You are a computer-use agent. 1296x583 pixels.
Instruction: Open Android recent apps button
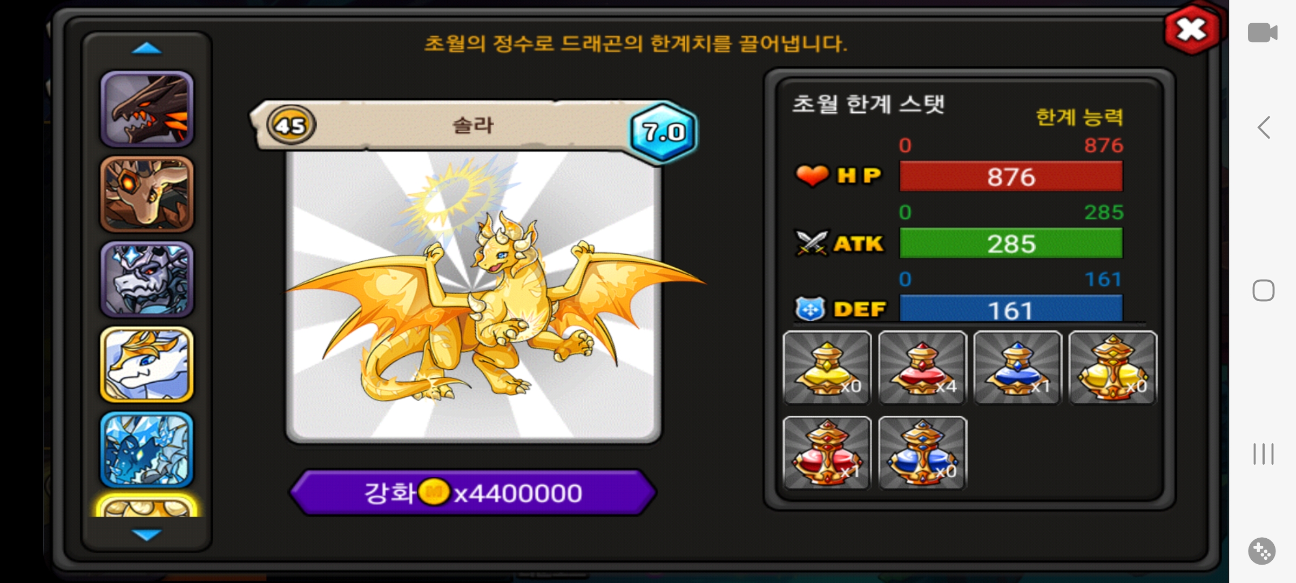coord(1264,454)
